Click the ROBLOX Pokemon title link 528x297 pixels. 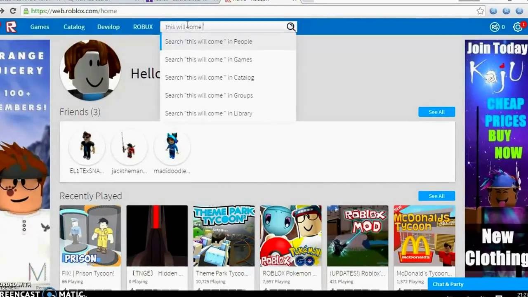(x=290, y=273)
